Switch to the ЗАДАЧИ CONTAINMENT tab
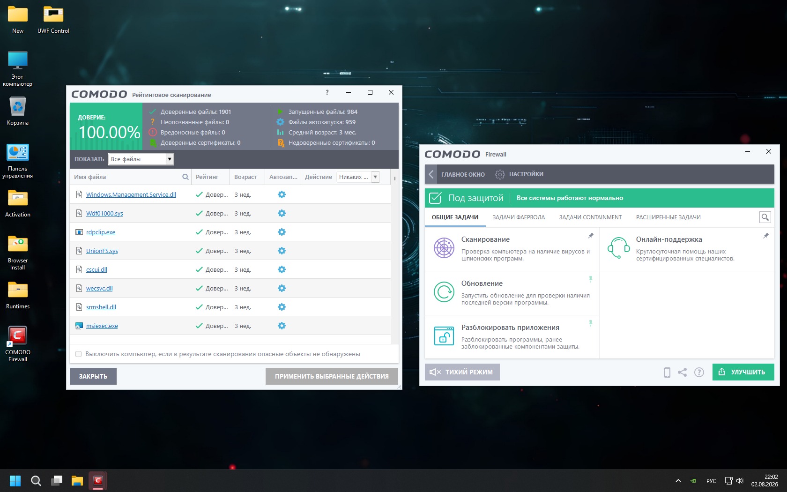787x492 pixels. (590, 217)
